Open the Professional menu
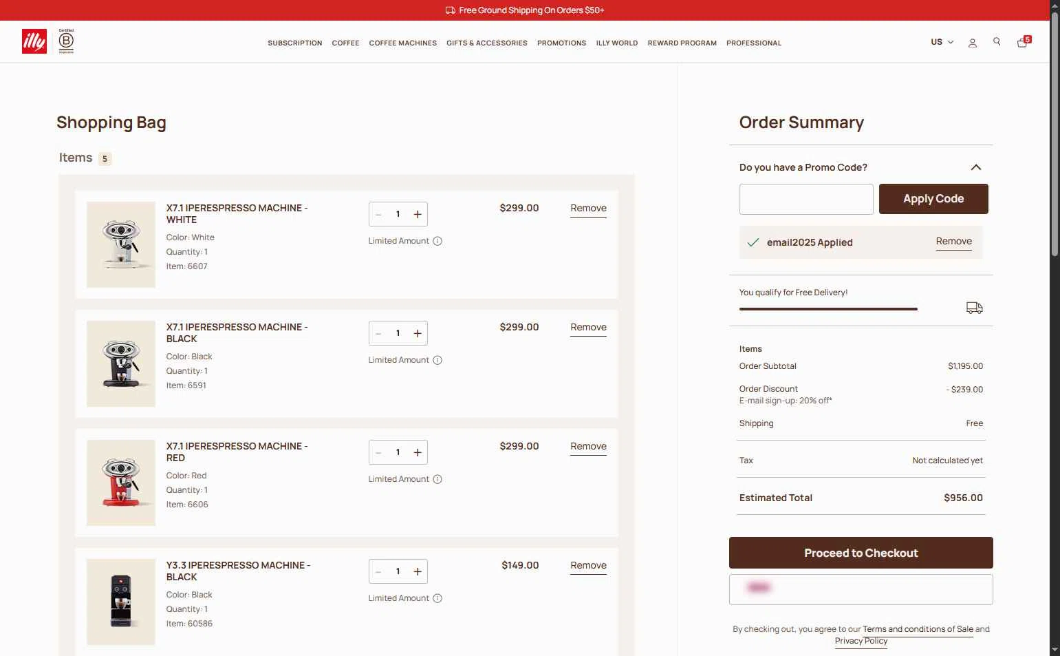 tap(754, 43)
